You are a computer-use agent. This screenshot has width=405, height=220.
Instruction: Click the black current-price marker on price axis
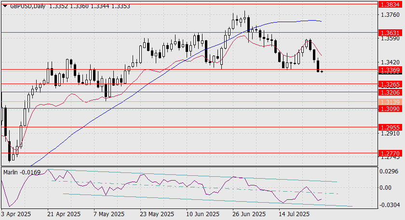tap(390, 73)
